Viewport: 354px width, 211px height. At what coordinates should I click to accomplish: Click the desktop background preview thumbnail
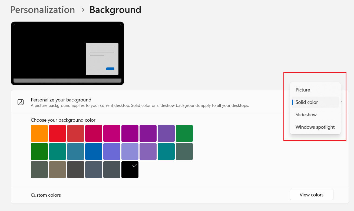coord(67,53)
